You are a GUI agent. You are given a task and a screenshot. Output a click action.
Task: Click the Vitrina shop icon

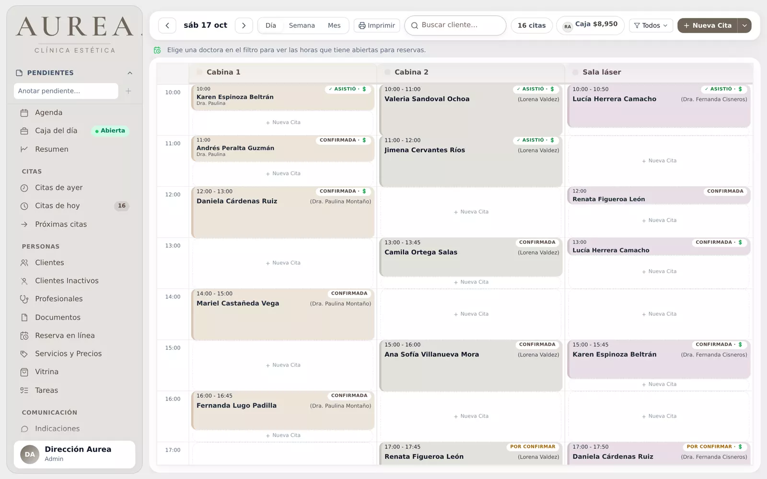click(x=24, y=372)
